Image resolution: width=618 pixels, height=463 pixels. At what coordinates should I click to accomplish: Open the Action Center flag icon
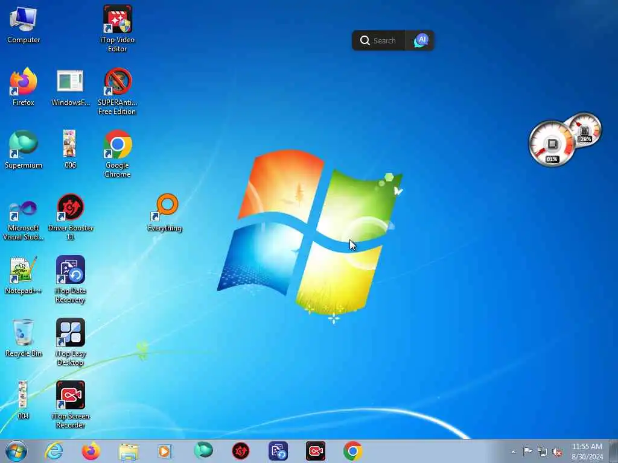527,451
